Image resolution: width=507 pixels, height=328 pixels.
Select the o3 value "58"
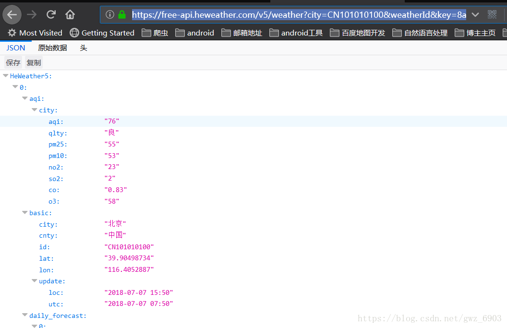pos(112,201)
